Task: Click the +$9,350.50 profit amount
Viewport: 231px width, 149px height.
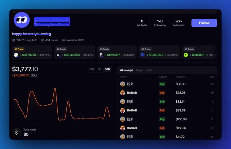Action: coord(155,55)
